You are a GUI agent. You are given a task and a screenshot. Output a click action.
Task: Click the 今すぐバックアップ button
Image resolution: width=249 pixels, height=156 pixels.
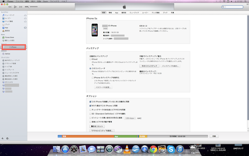click(x=149, y=66)
